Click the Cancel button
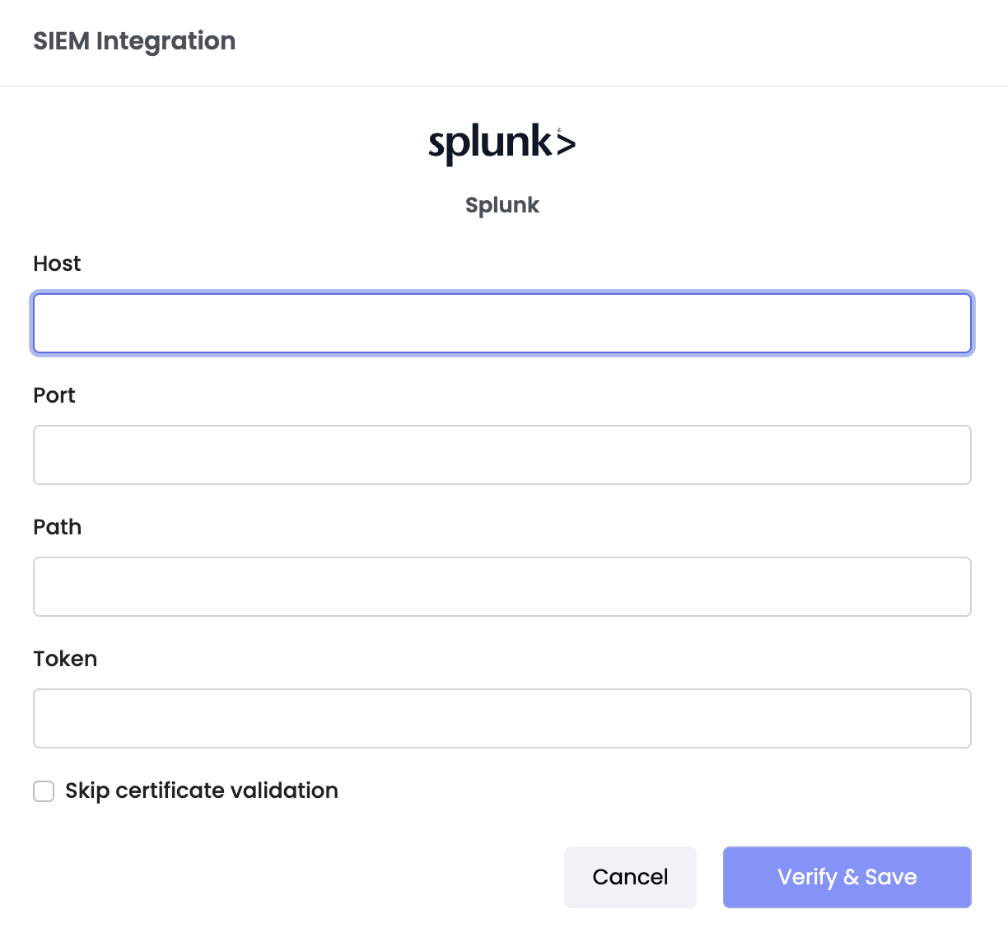Viewport: 1008px width, 942px height. click(630, 877)
